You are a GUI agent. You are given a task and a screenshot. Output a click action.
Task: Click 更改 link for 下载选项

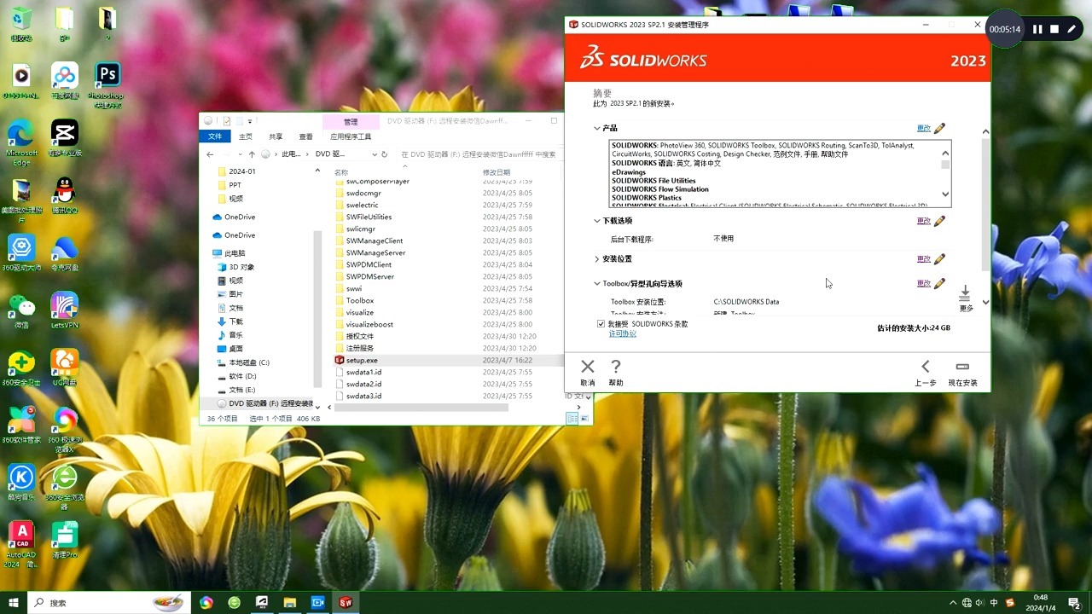[x=924, y=221]
